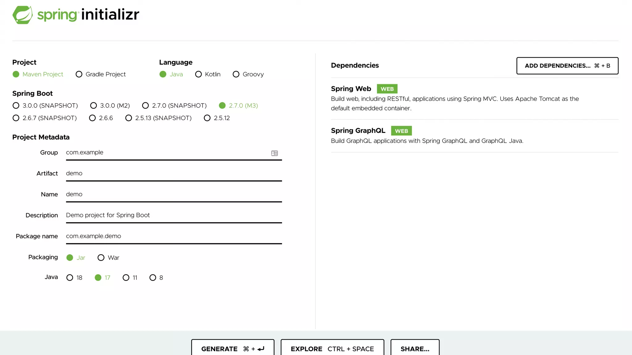Screen dimensions: 632x355
Task: Click the WEB tag beside Spring GraphQL
Action: click(x=401, y=131)
